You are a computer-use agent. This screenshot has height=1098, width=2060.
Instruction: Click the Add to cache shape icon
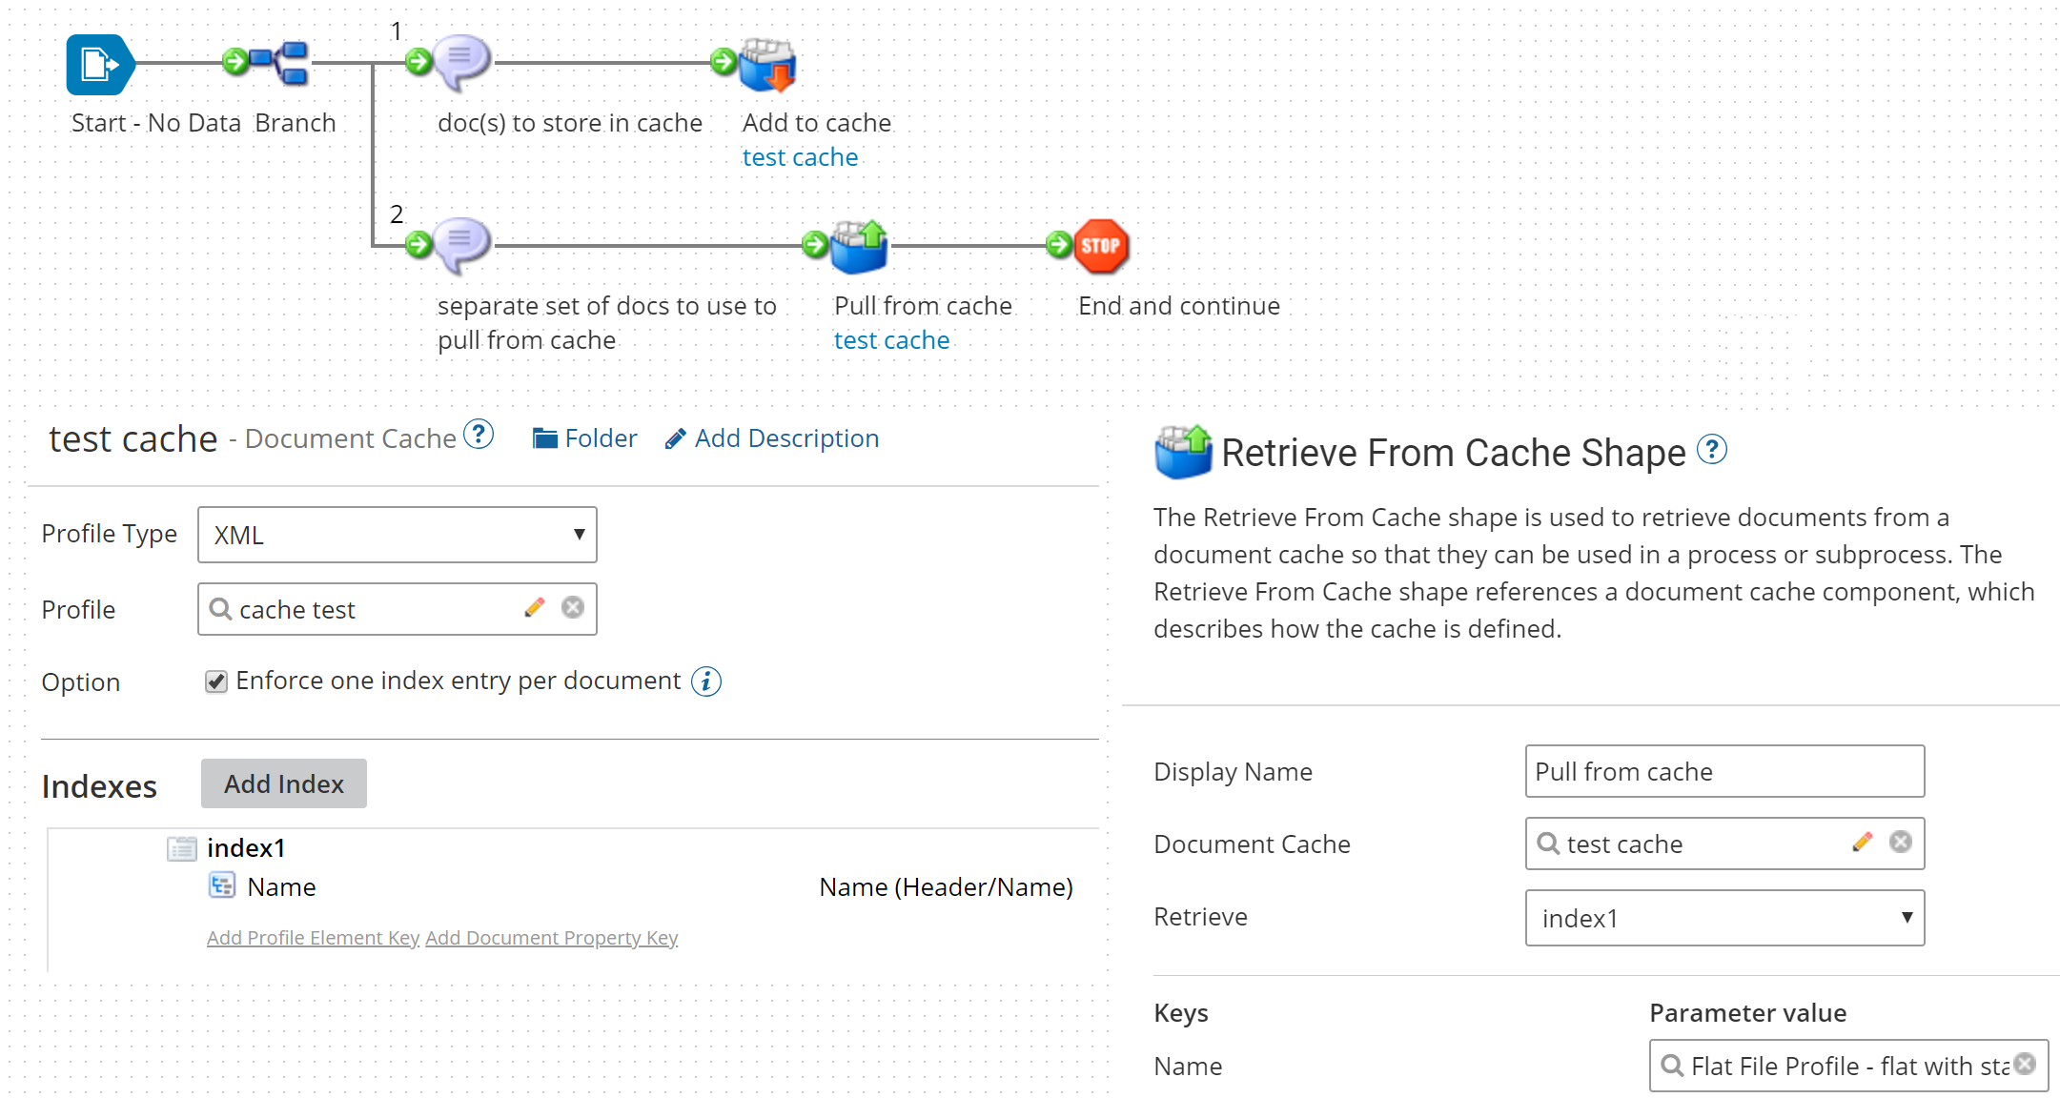[x=767, y=65]
